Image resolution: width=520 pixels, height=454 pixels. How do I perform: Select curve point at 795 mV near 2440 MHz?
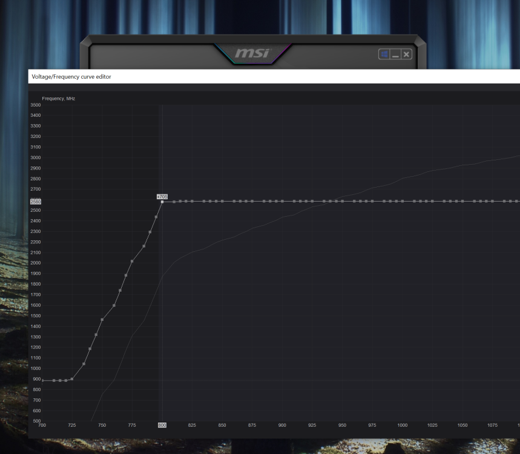[x=156, y=217]
